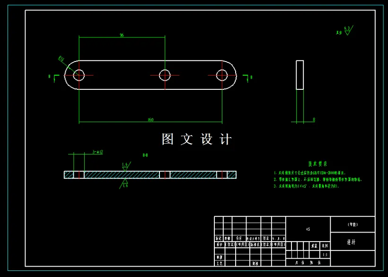The width and height of the screenshot is (388, 277).
Task: Select the B-B section view label
Action: [x=145, y=155]
